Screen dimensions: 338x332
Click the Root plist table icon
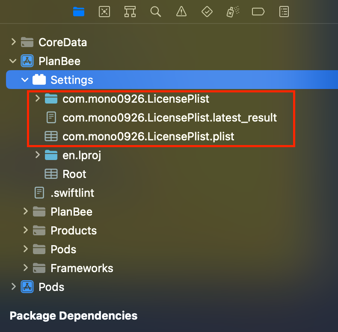click(51, 174)
